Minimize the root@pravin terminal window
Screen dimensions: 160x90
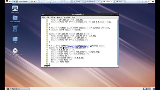112,14
